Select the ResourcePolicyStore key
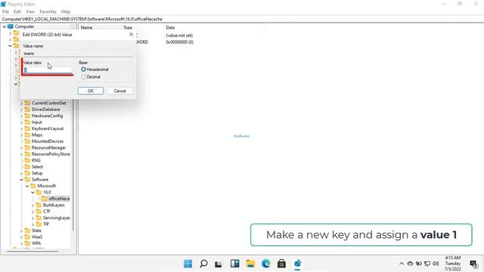The height and width of the screenshot is (272, 484). click(51, 154)
